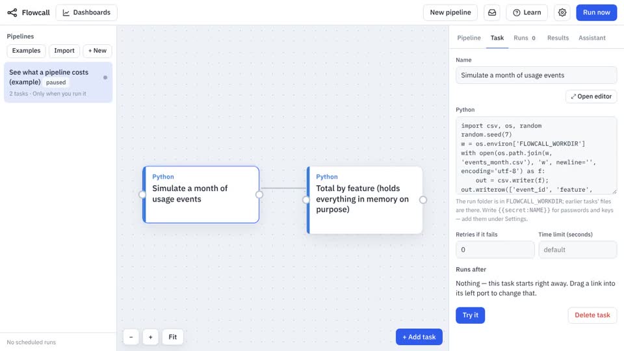This screenshot has height=351, width=624.
Task: Zoom out the canvas with minus button
Action: tap(131, 337)
